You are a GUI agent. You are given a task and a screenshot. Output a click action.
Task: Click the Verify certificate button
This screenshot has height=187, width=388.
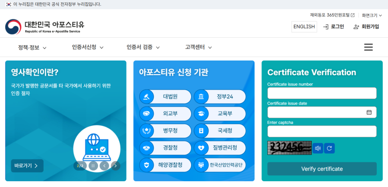[322, 169]
